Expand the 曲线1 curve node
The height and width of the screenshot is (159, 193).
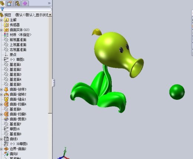pos(1,139)
